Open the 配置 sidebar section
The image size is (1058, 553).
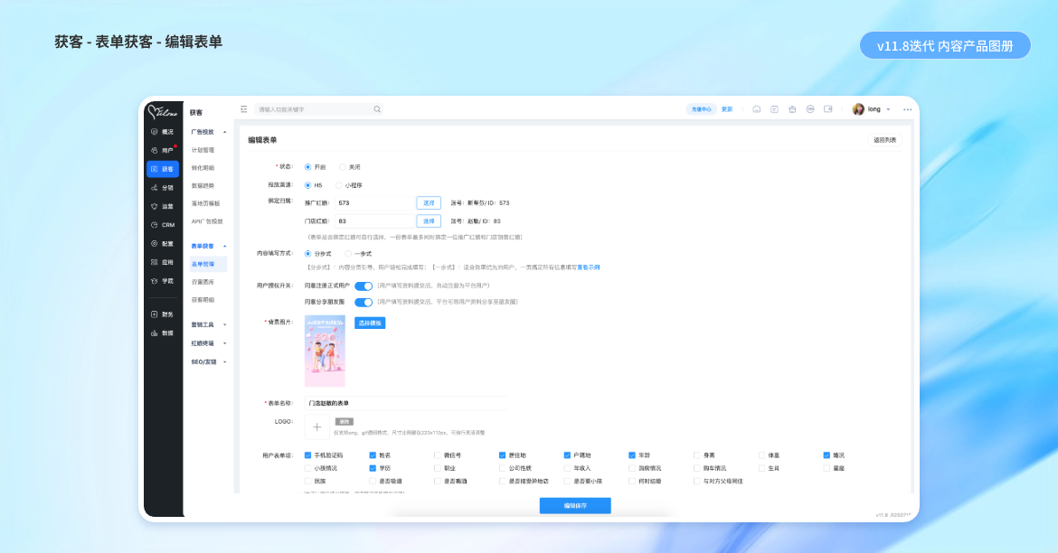[163, 243]
